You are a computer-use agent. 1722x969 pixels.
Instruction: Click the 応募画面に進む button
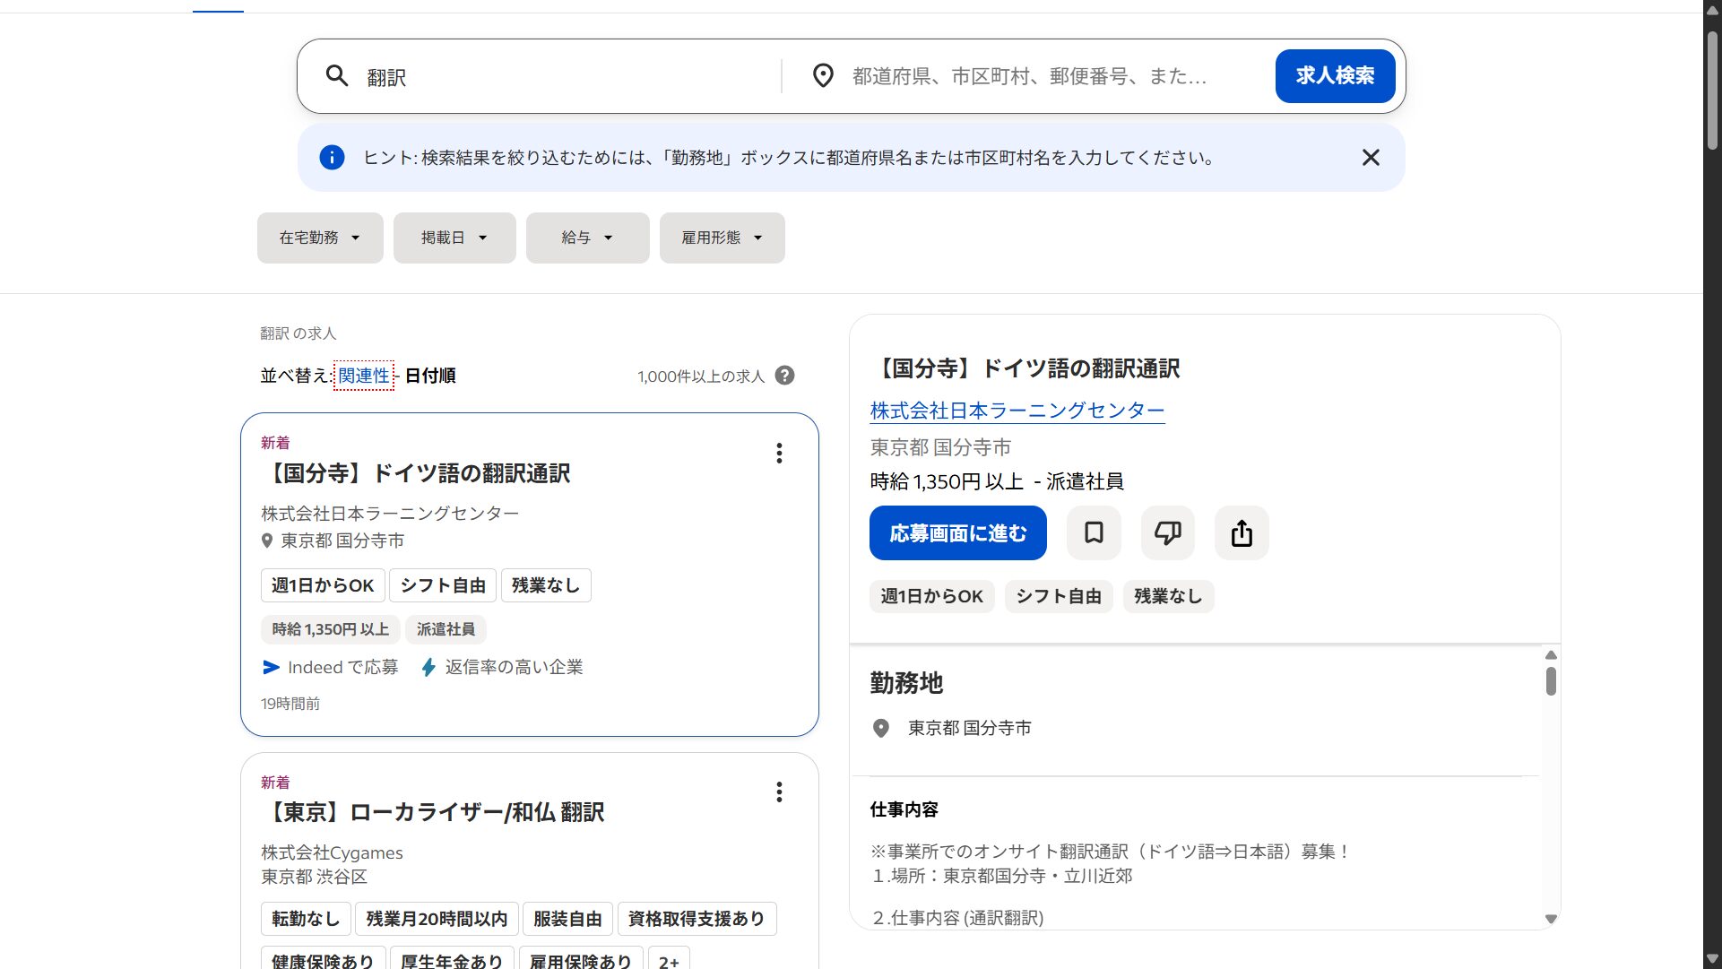[957, 532]
